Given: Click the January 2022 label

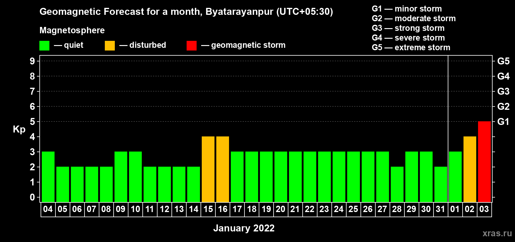Looking at the screenshot, I should [244, 228].
